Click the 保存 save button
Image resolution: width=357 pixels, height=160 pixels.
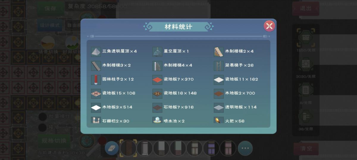point(50,8)
